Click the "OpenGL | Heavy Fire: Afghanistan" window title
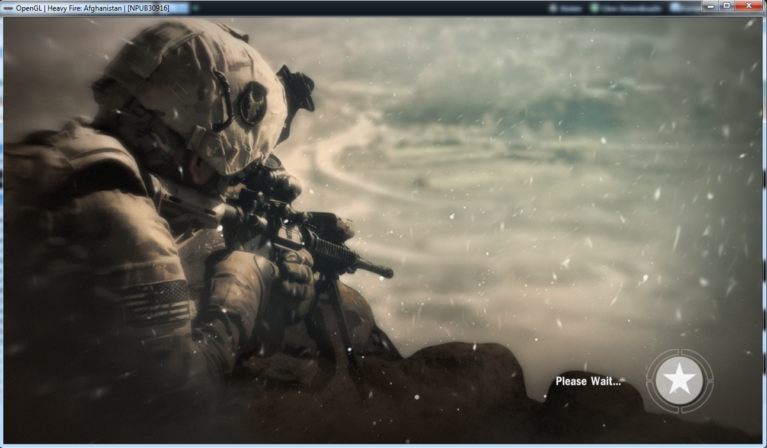767x448 pixels. pos(92,8)
